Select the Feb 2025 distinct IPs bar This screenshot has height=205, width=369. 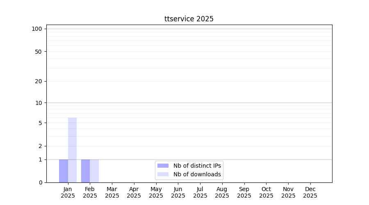pyautogui.click(x=85, y=171)
